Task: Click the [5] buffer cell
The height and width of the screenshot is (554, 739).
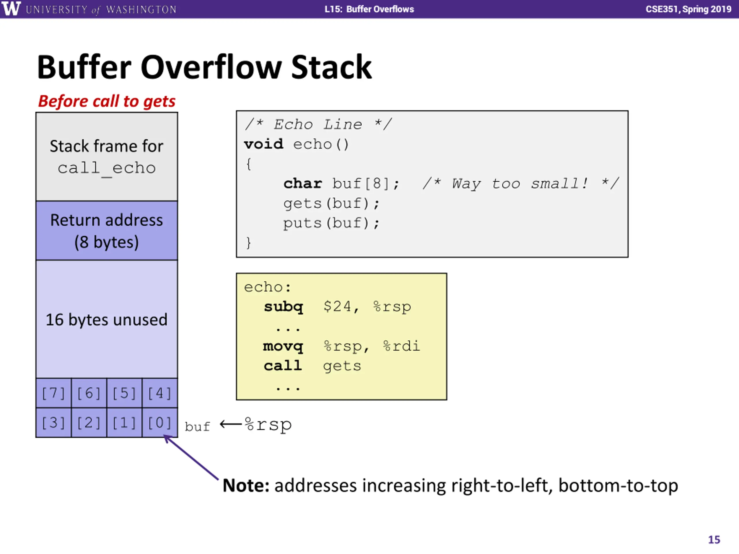Action: pyautogui.click(x=124, y=393)
